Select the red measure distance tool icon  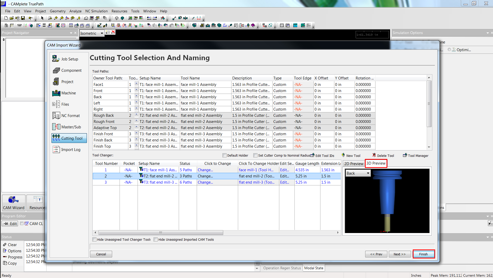pos(199,18)
